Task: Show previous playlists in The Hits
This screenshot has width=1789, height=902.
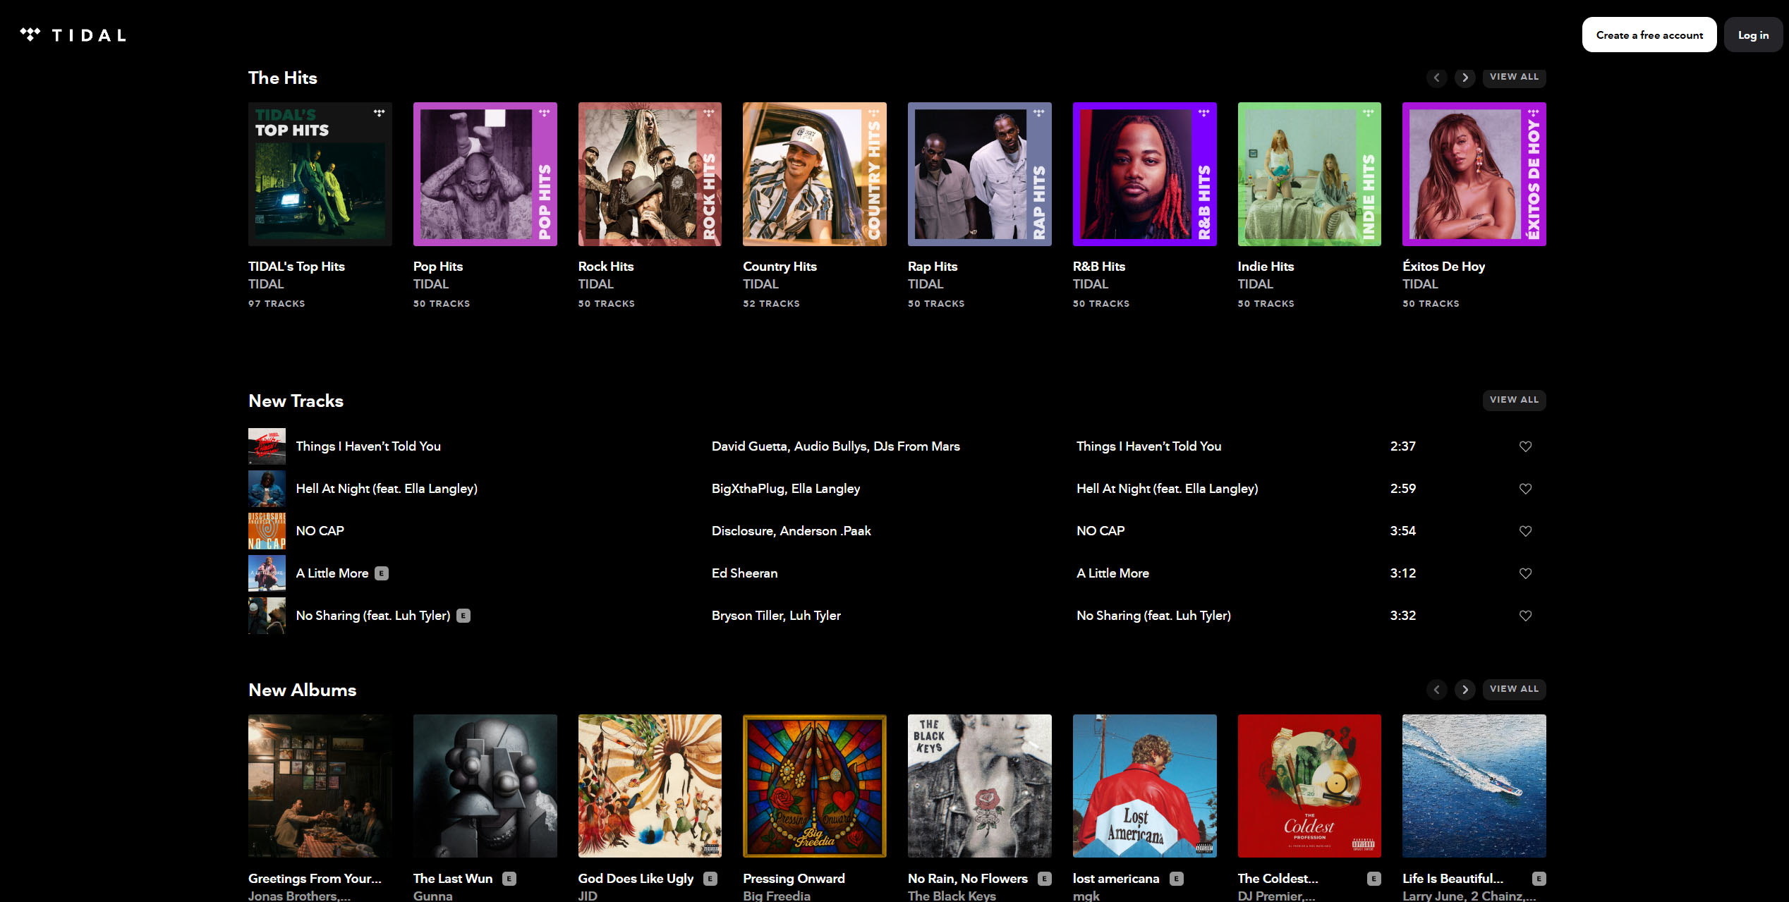Action: click(x=1436, y=78)
